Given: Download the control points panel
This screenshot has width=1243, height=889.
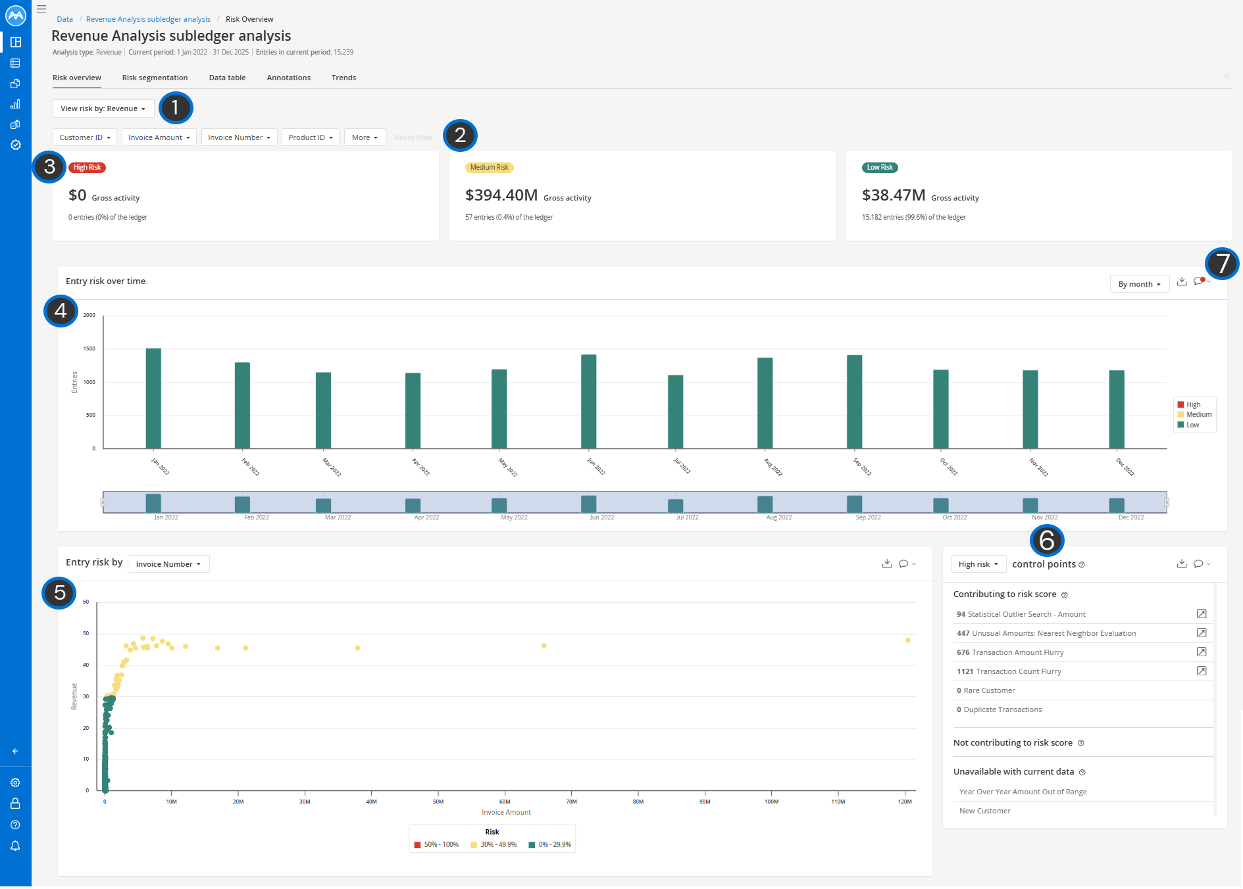Looking at the screenshot, I should 1182,564.
